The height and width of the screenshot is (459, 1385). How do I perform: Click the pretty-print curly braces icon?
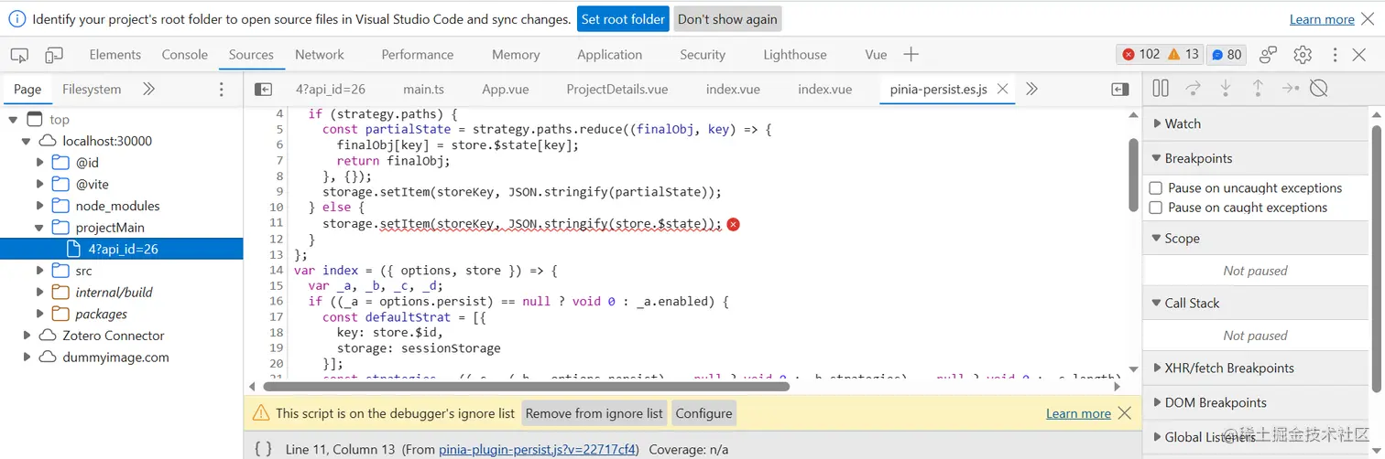point(264,449)
